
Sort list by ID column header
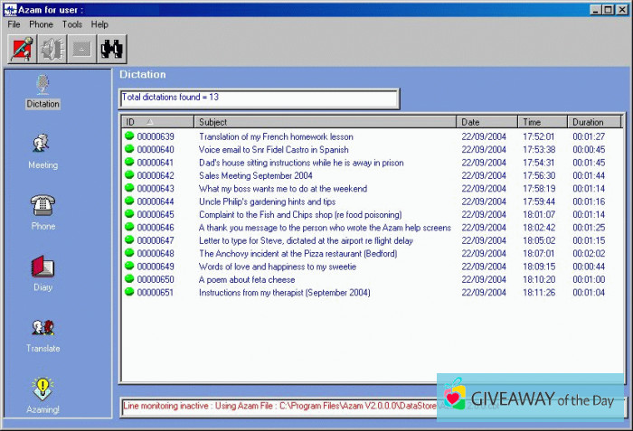[156, 121]
